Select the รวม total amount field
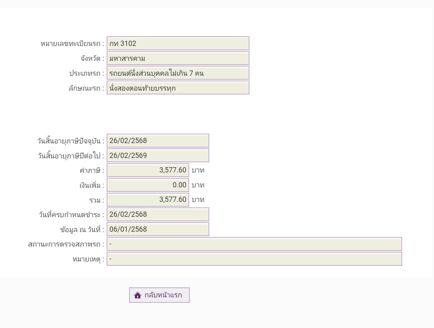 click(x=148, y=199)
